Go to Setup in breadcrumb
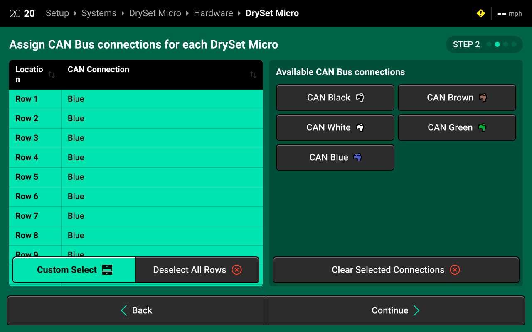 [x=57, y=13]
